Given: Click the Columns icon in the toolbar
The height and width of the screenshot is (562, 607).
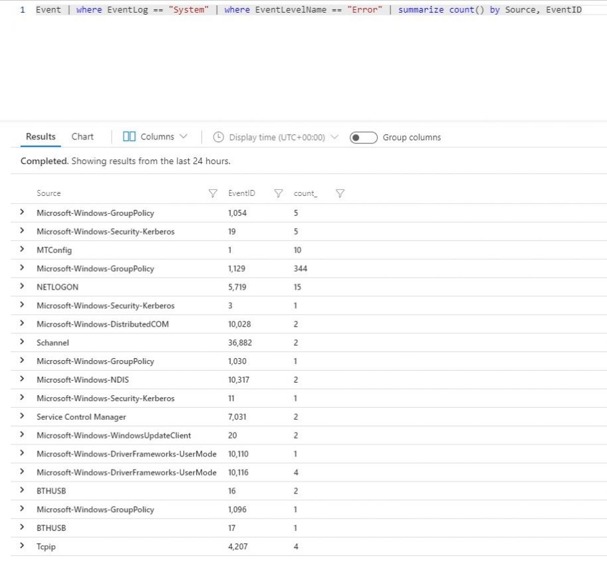Looking at the screenshot, I should 128,137.
